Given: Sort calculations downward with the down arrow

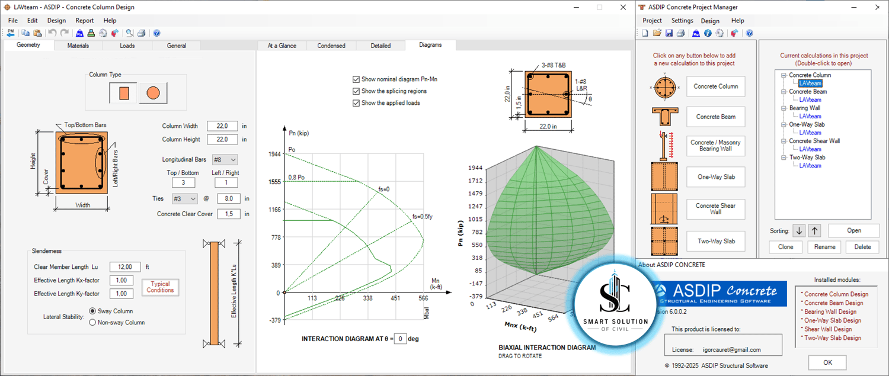Looking at the screenshot, I should [x=800, y=231].
